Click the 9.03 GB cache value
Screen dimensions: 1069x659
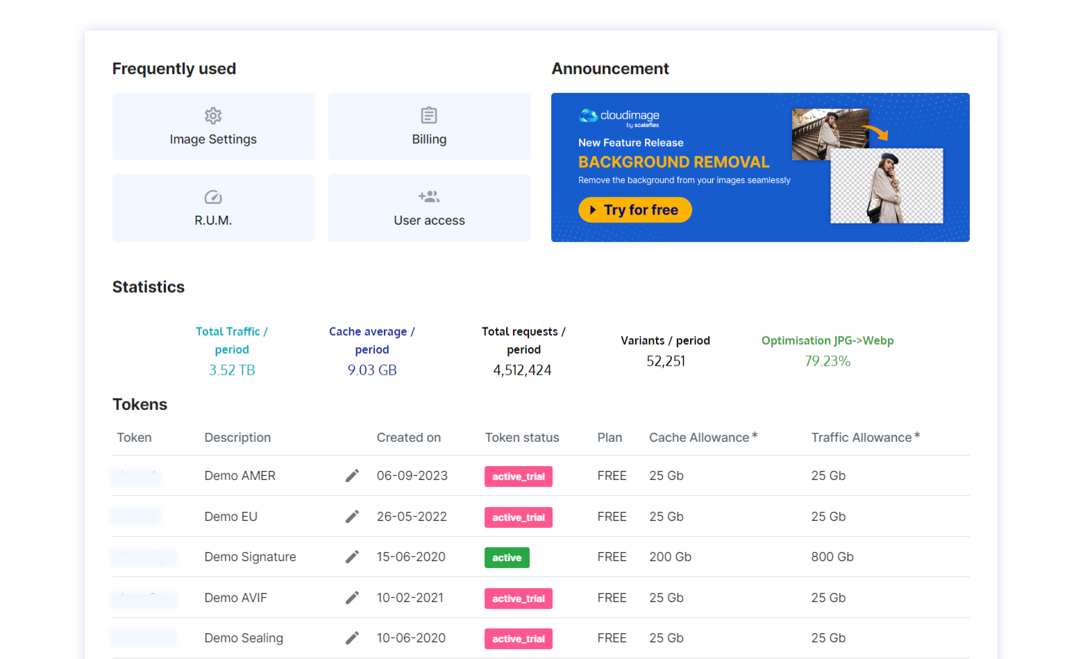click(x=372, y=370)
